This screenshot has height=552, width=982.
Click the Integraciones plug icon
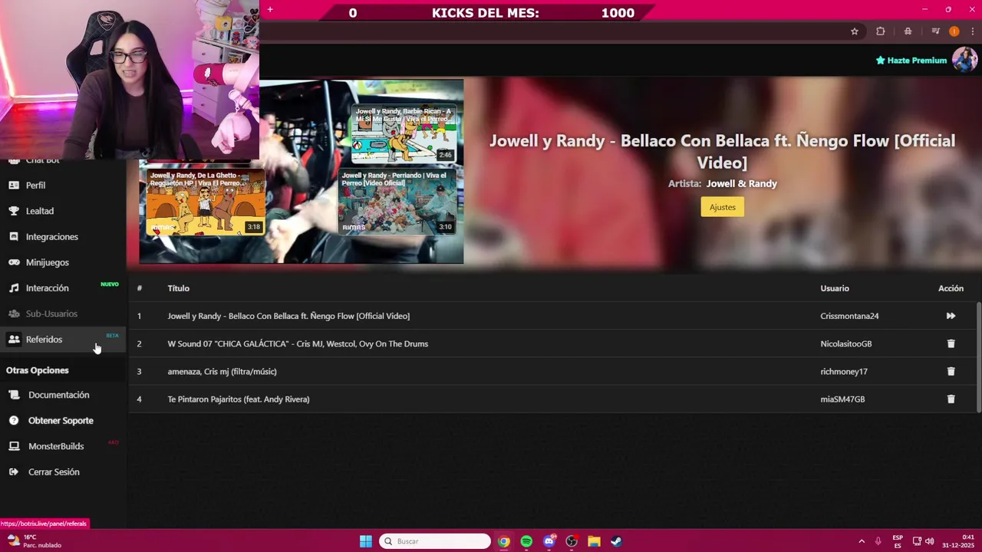tap(13, 237)
